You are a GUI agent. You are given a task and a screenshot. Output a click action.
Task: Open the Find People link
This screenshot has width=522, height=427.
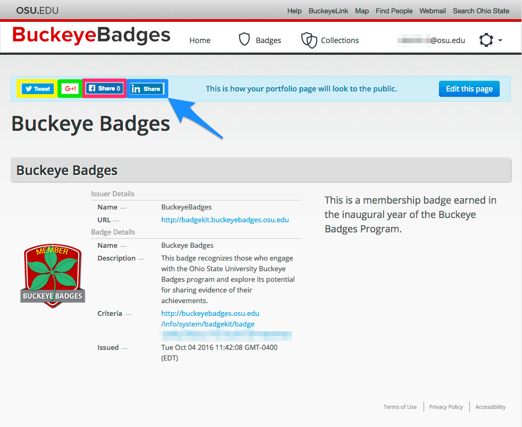coord(394,11)
